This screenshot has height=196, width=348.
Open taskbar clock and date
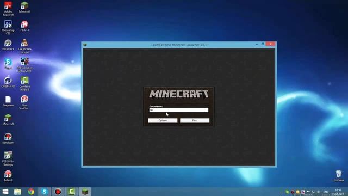(x=338, y=192)
